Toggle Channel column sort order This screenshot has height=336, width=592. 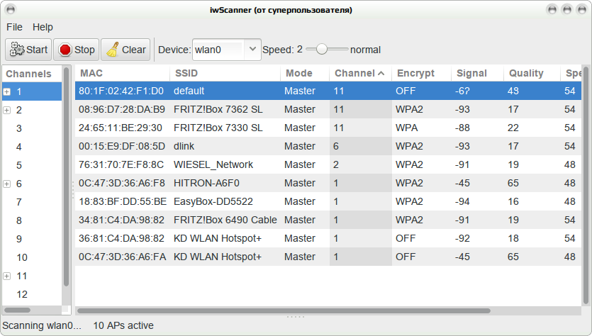pos(360,73)
